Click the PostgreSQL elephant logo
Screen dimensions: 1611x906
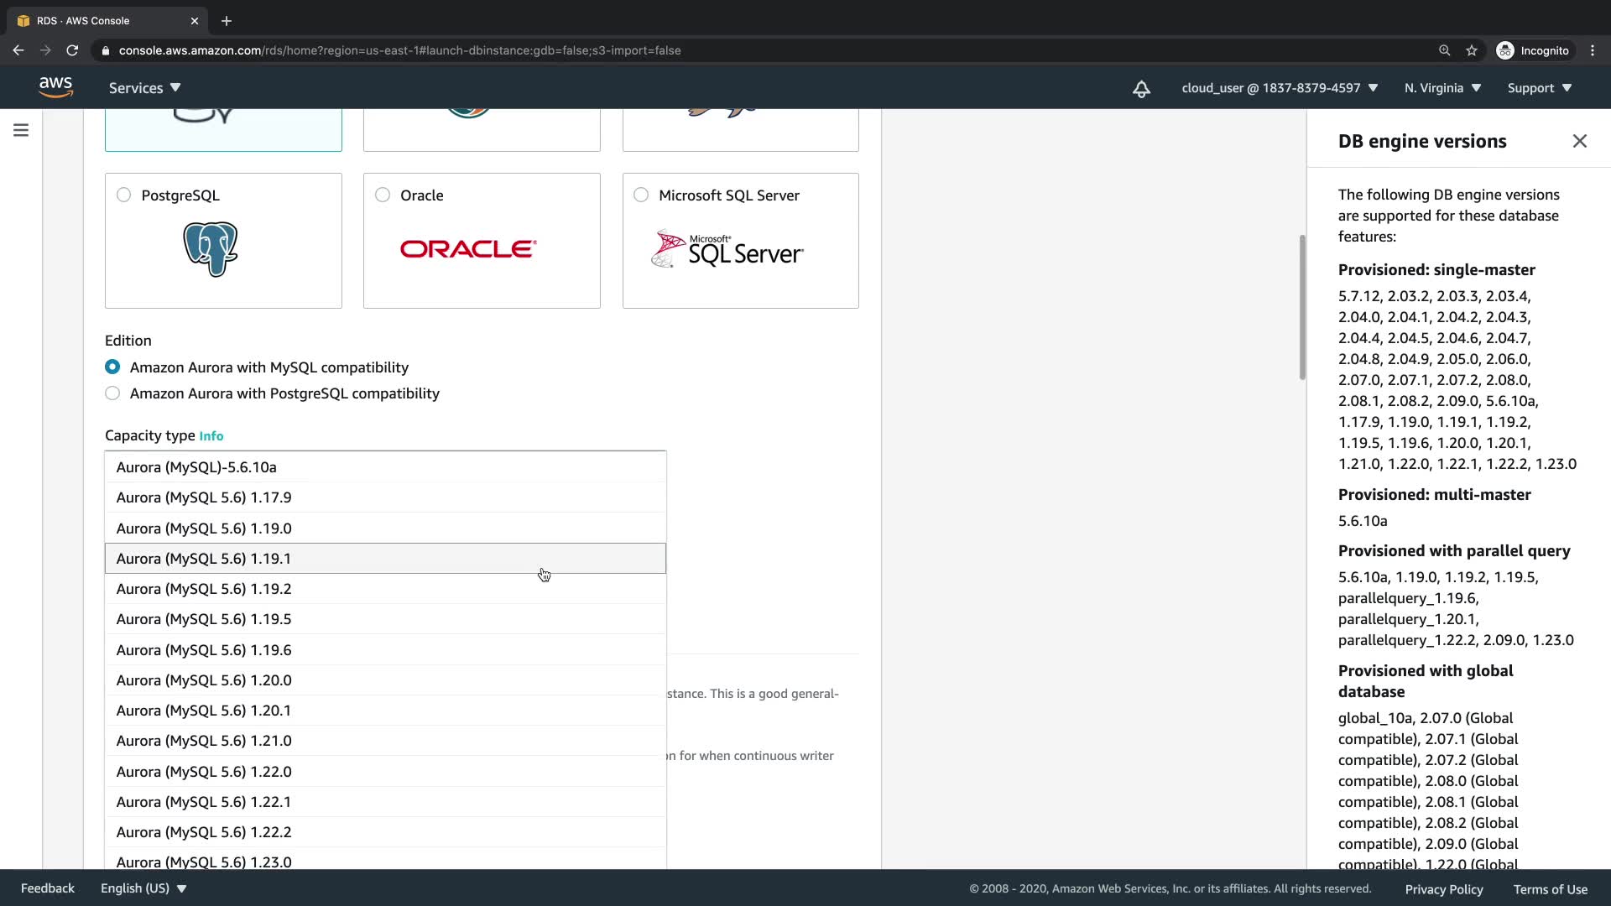coord(211,249)
